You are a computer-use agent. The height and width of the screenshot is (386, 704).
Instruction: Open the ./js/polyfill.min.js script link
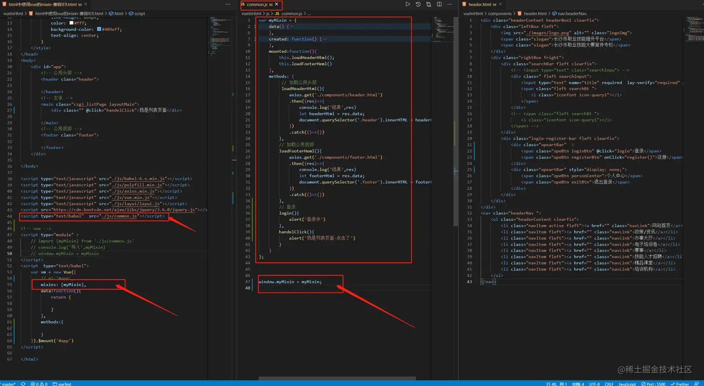[137, 185]
